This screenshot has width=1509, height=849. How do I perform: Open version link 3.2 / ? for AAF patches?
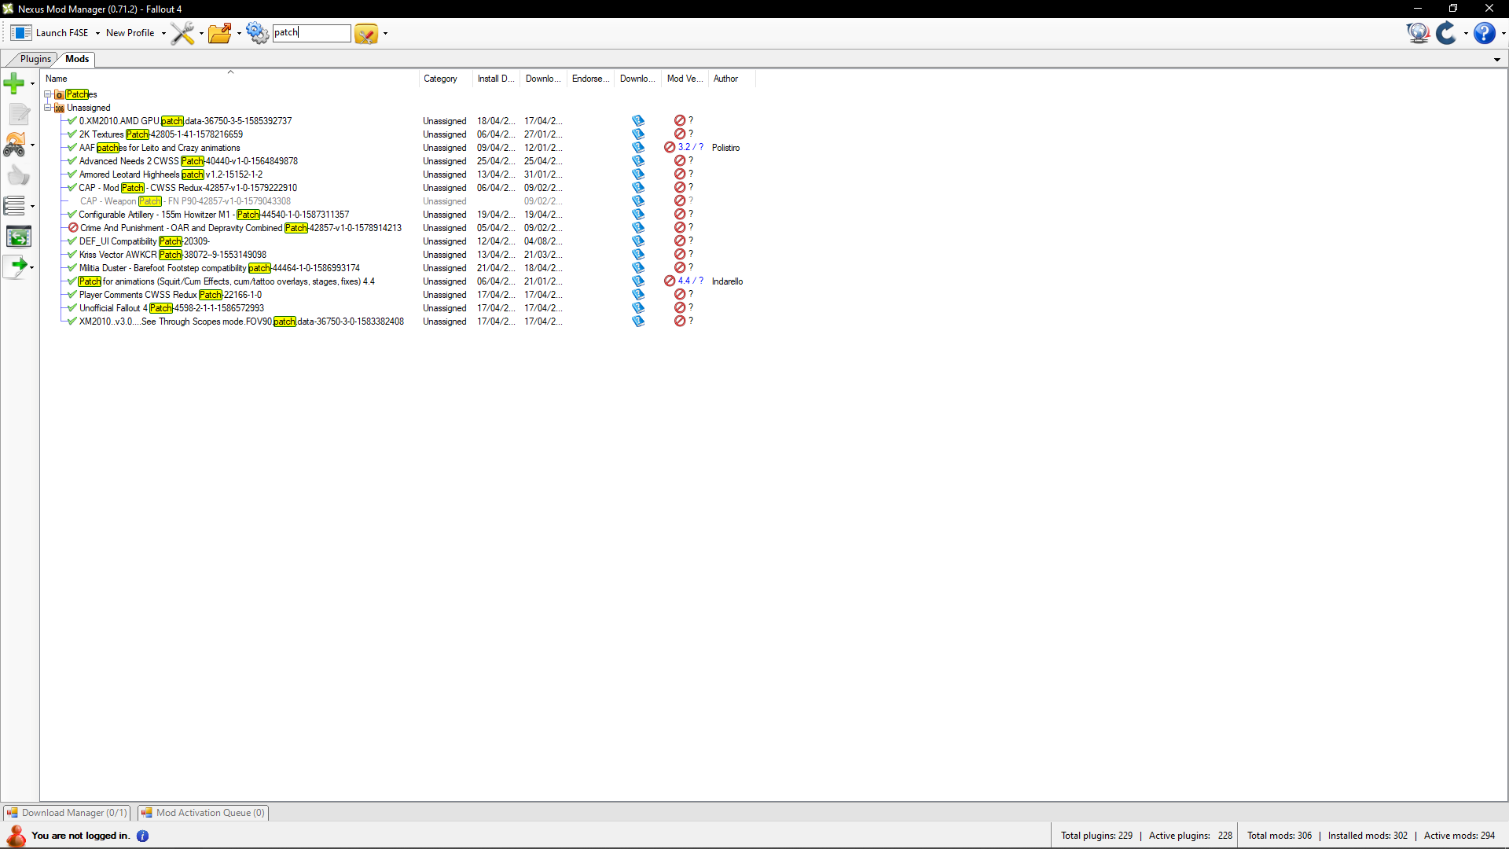click(x=690, y=147)
